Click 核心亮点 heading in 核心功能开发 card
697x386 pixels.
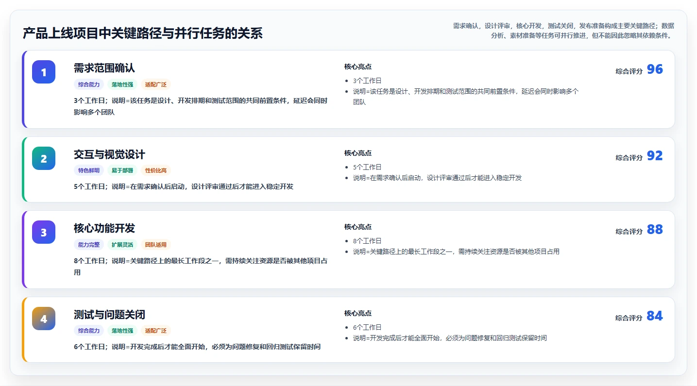pyautogui.click(x=358, y=227)
